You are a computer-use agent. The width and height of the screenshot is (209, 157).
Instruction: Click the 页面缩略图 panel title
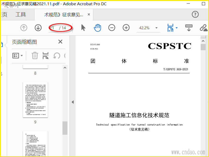point(24,42)
